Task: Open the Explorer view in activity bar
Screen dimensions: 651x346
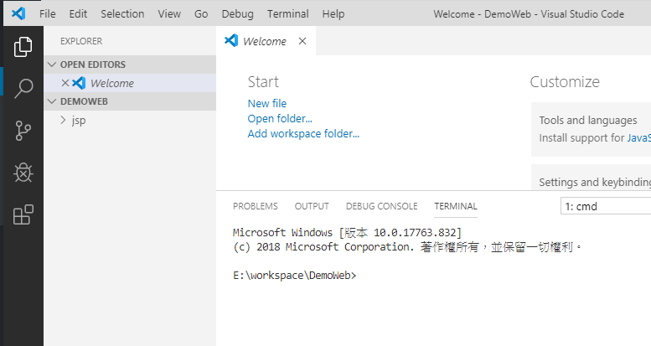Action: (23, 47)
